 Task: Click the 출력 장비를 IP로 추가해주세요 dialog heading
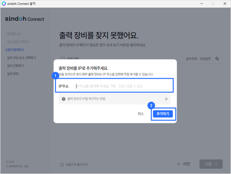(83, 68)
